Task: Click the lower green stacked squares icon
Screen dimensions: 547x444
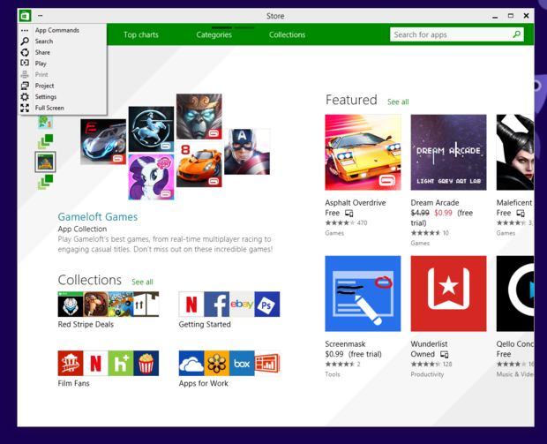Action: coord(45,182)
